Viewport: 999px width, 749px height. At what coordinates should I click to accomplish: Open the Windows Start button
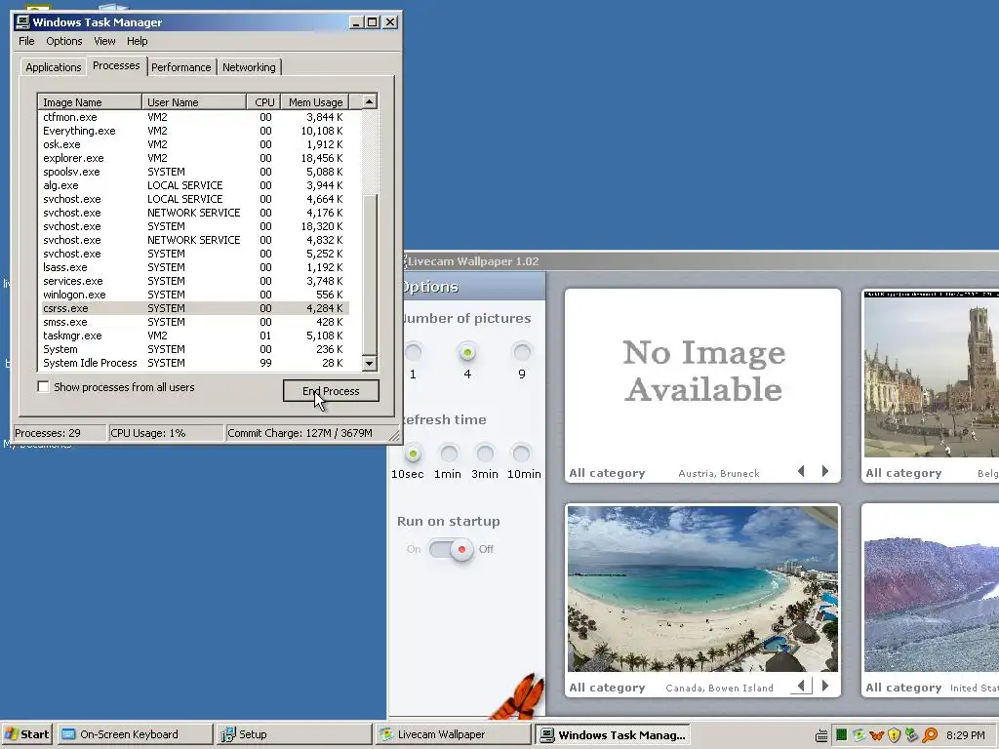click(x=26, y=734)
